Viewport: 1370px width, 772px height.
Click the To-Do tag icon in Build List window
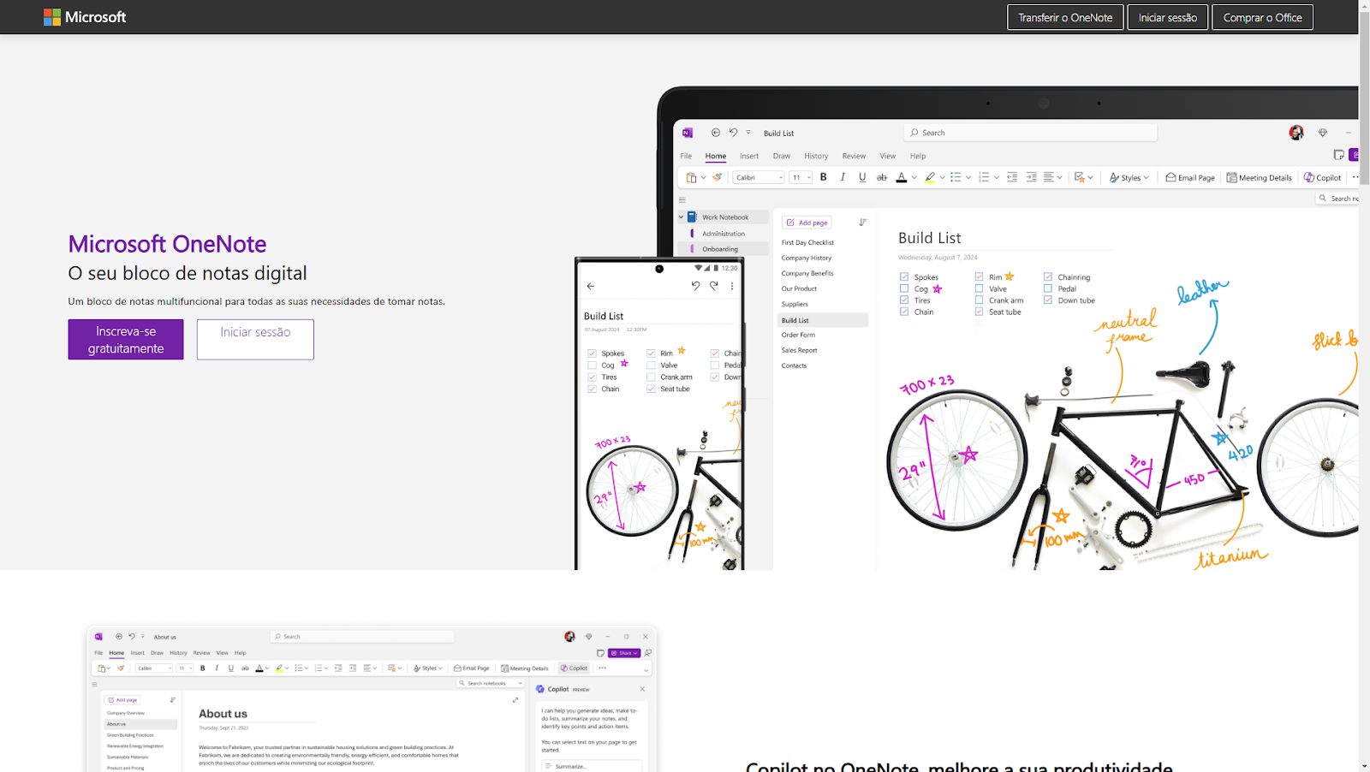coord(1080,177)
